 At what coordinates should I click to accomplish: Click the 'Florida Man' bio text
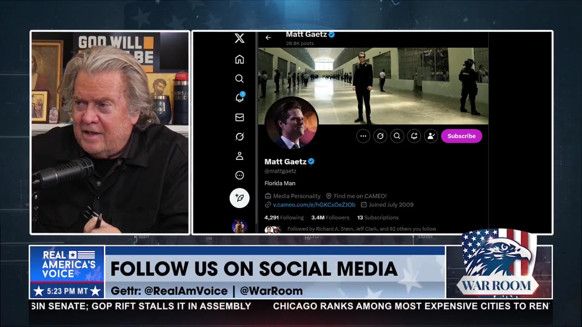pyautogui.click(x=280, y=183)
